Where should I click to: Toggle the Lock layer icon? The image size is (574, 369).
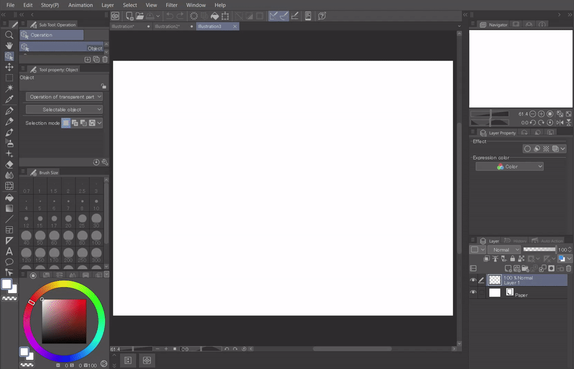point(512,259)
